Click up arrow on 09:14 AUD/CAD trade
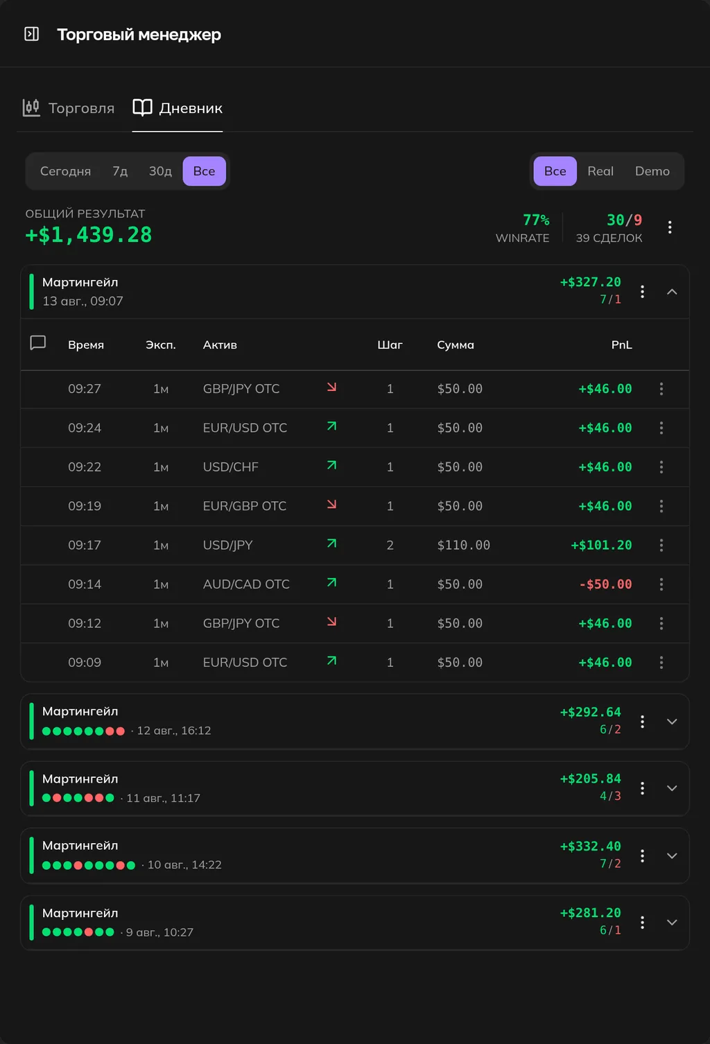Image resolution: width=710 pixels, height=1044 pixels. pos(332,582)
